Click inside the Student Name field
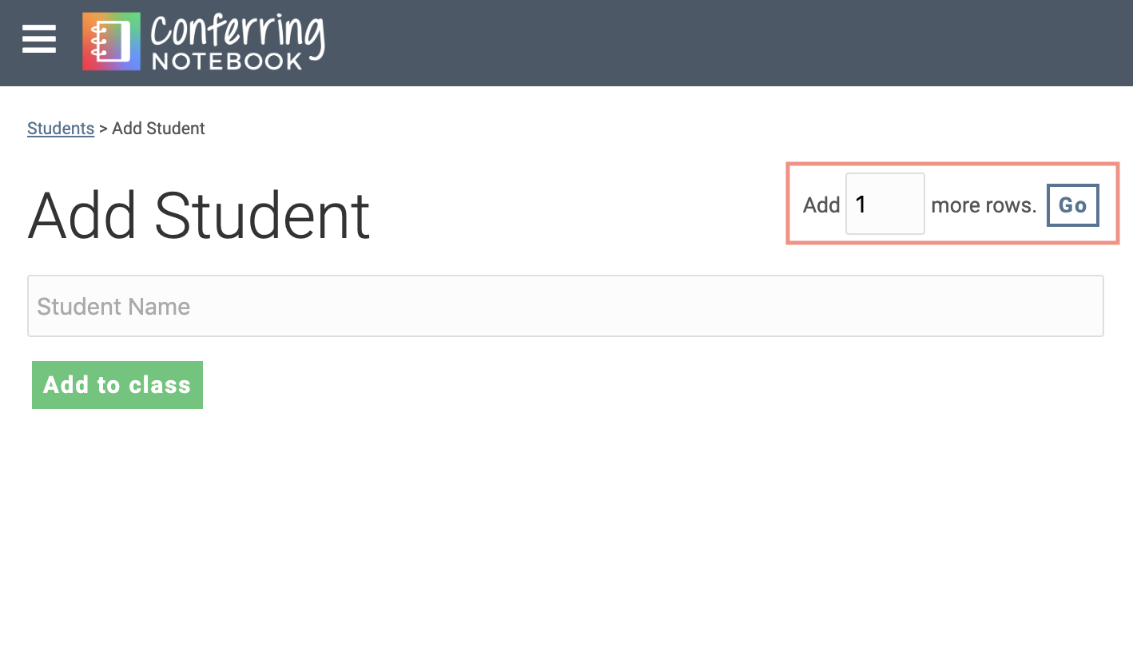The width and height of the screenshot is (1133, 655). [566, 306]
